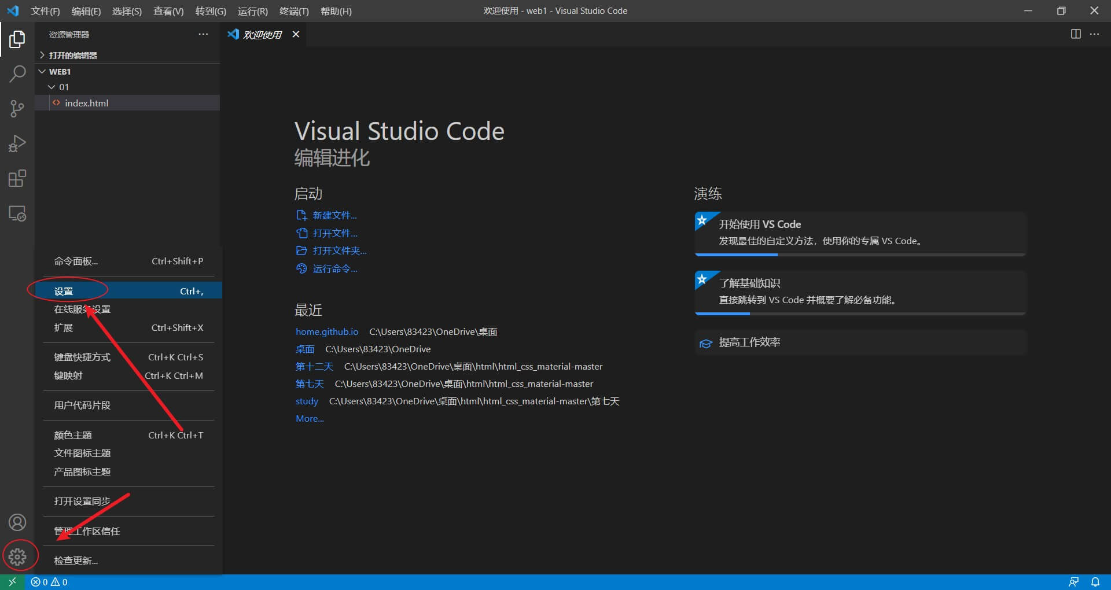This screenshot has height=590, width=1111.
Task: Click the More... recent link
Action: click(x=310, y=418)
